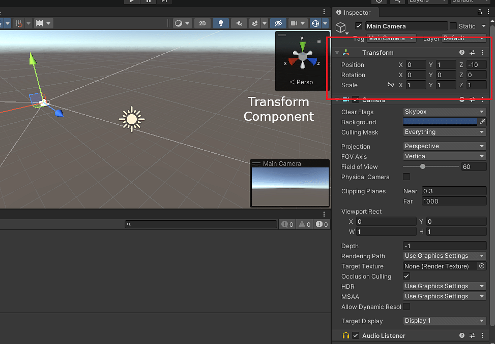The image size is (495, 344).
Task: Enable Allow Dynamic Resolution checkbox
Action: (406, 306)
